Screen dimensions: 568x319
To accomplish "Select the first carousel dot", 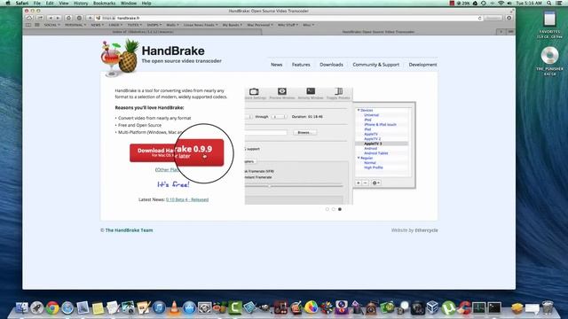I will [x=327, y=209].
